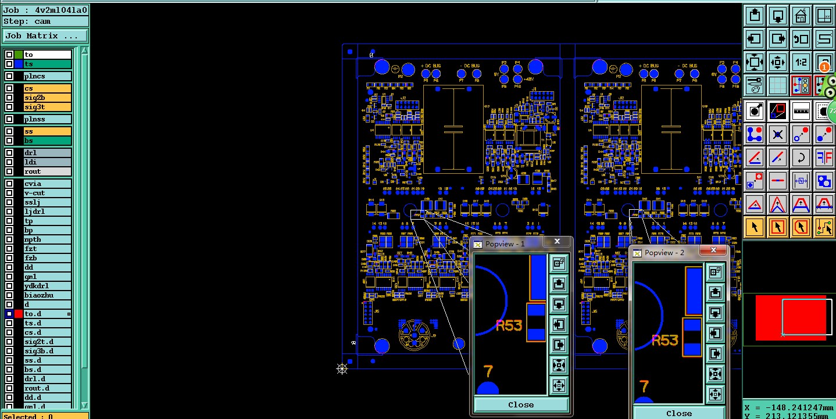Viewport: 836px width, 419px height.
Task: Click the pan left arrow icon
Action: point(755,39)
